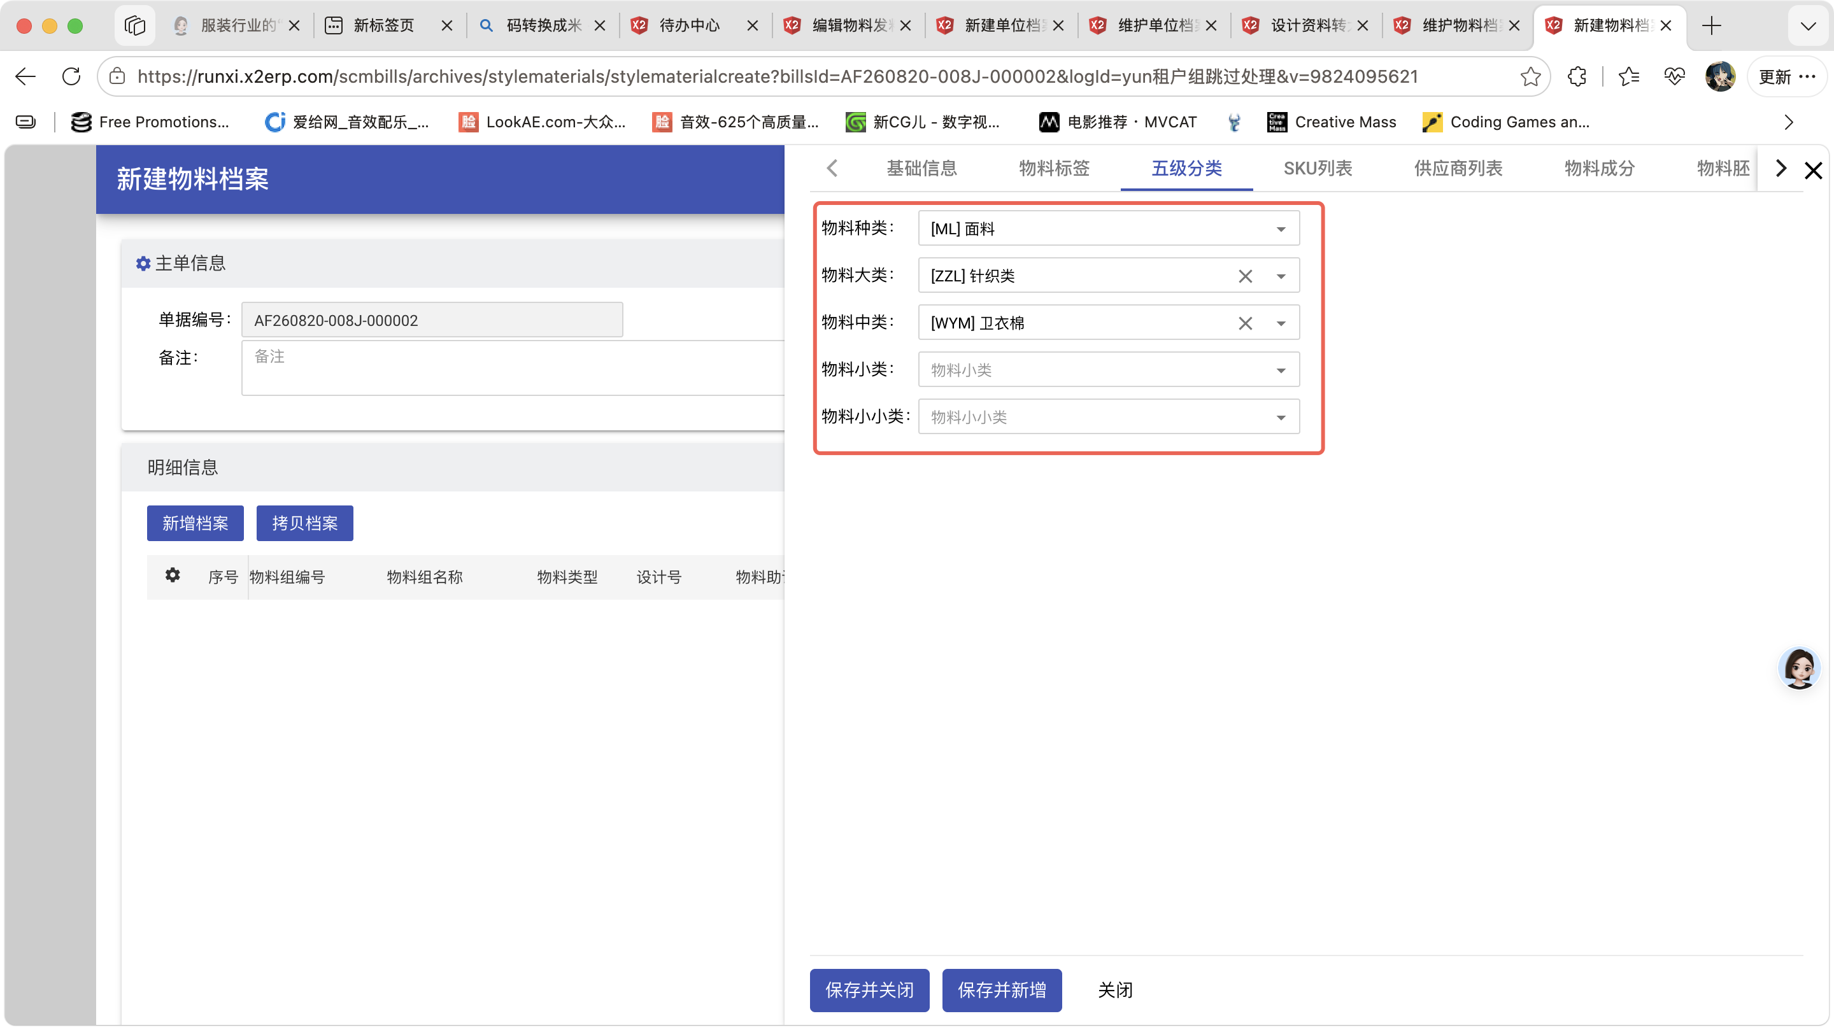The height and width of the screenshot is (1030, 1834).
Task: Click the 新增档案 button
Action: pyautogui.click(x=195, y=523)
